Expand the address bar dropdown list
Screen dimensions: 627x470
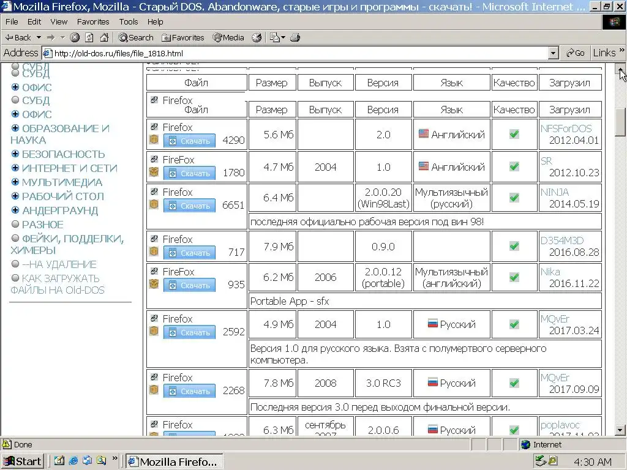coord(554,53)
